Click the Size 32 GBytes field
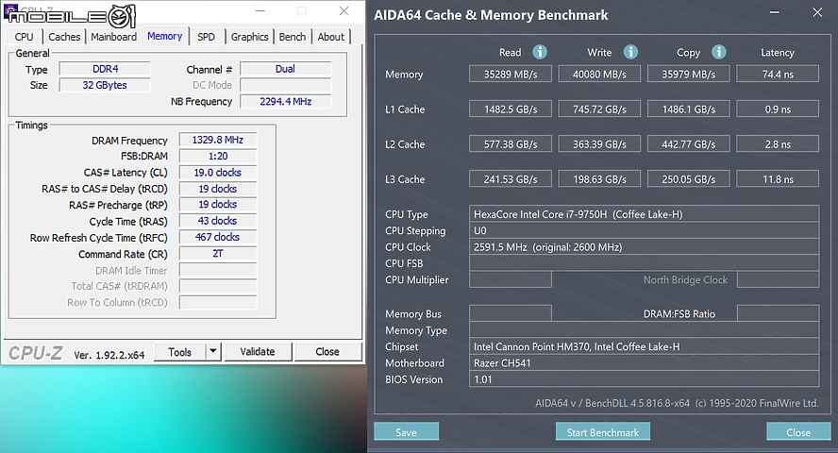838x453 pixels. coord(105,85)
